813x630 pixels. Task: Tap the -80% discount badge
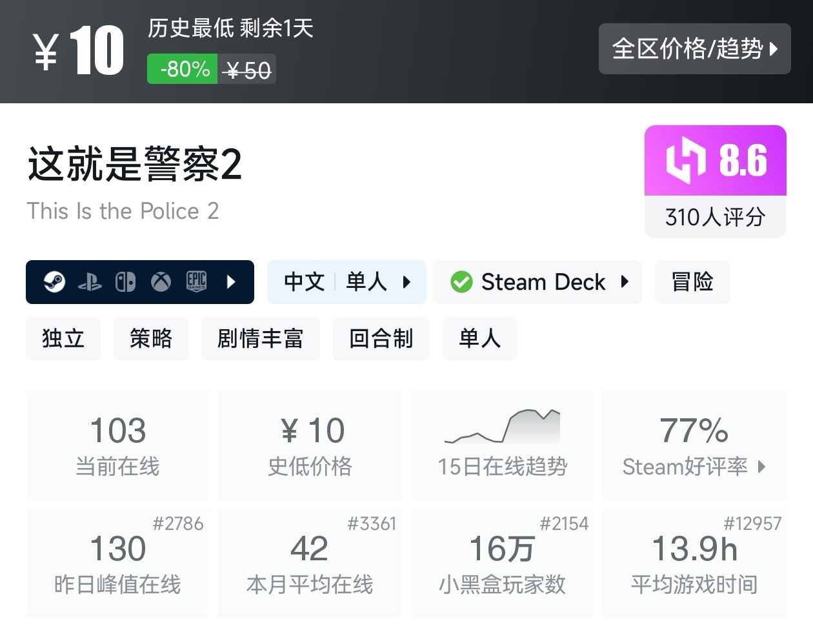[185, 69]
